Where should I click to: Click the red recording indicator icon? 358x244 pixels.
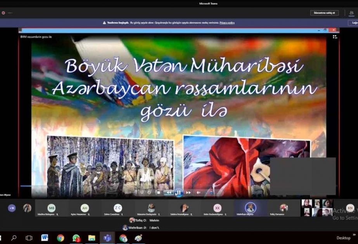pos(3,13)
